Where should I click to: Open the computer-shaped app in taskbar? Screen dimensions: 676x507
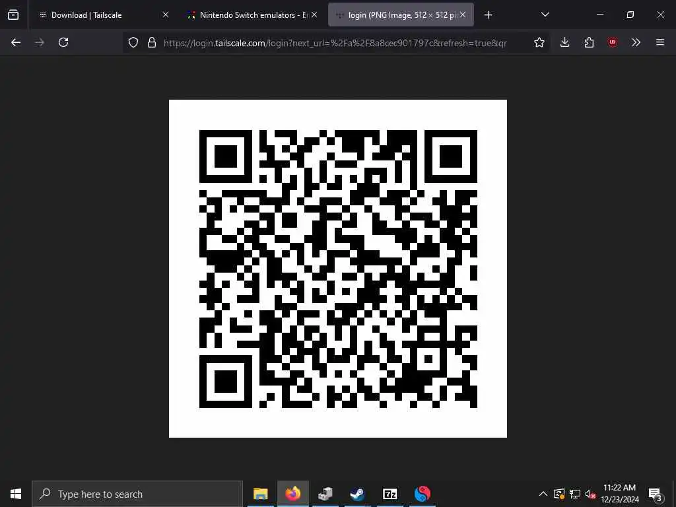pos(325,494)
